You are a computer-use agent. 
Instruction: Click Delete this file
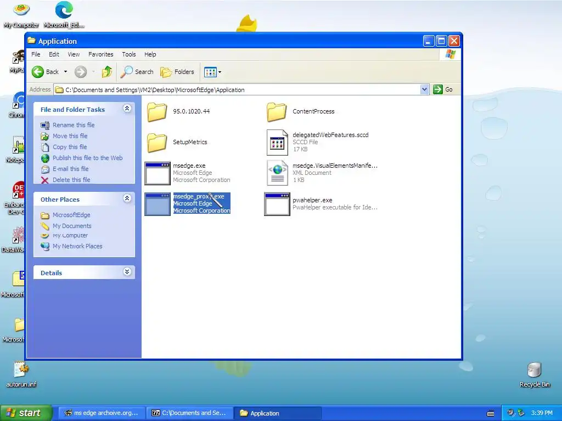coord(71,180)
